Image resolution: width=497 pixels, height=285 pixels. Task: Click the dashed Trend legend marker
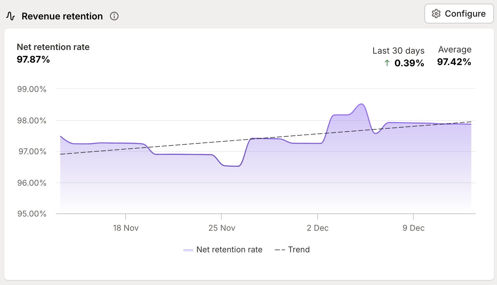pyautogui.click(x=280, y=250)
